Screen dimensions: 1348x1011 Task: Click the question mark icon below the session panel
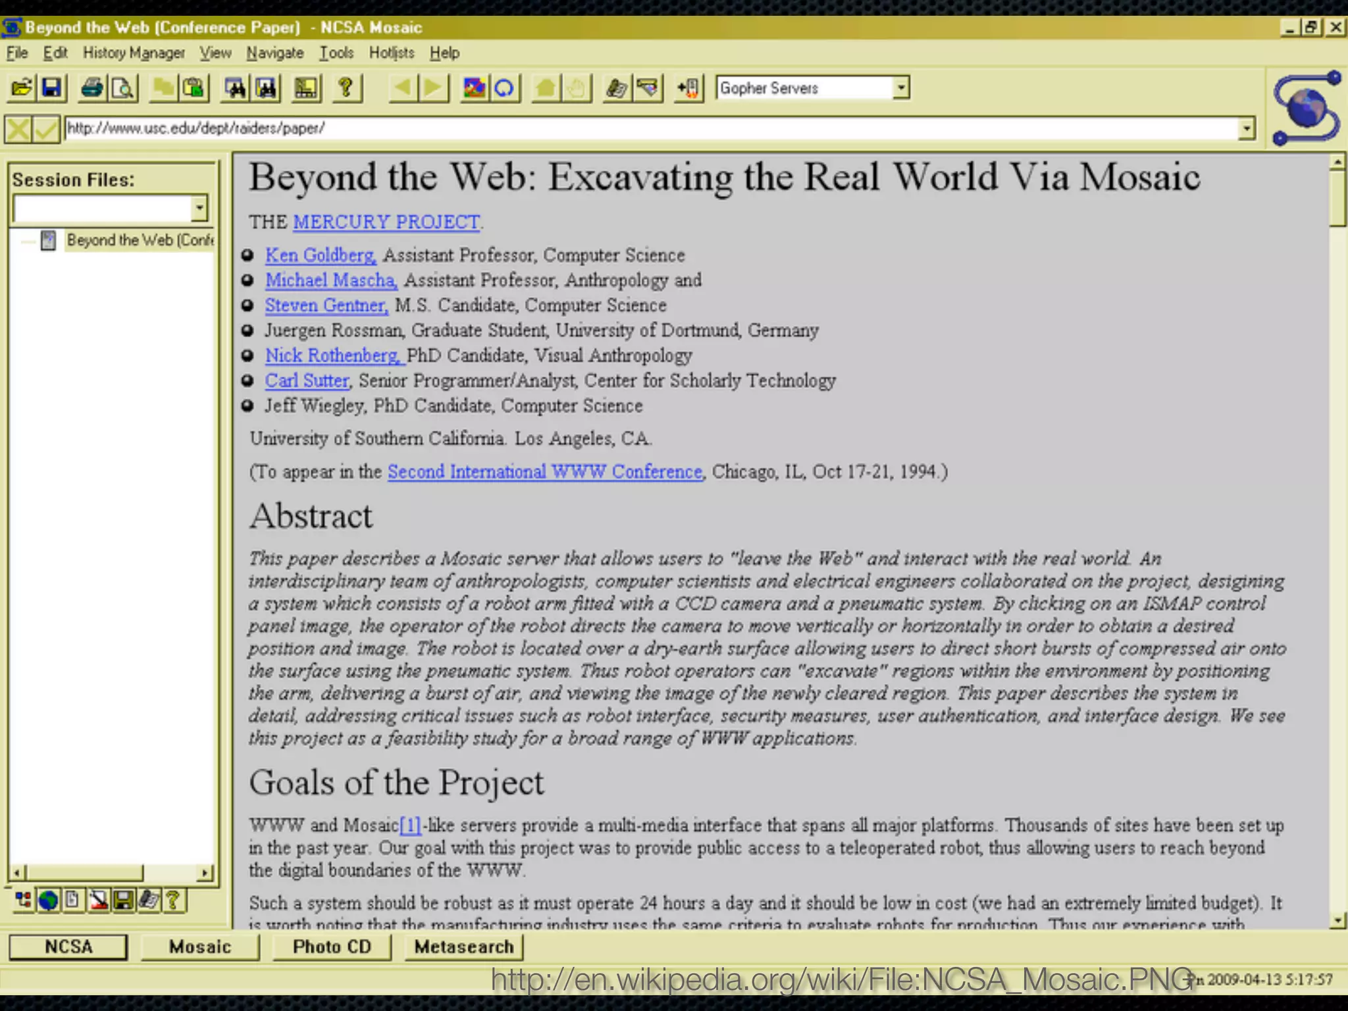pos(174,900)
